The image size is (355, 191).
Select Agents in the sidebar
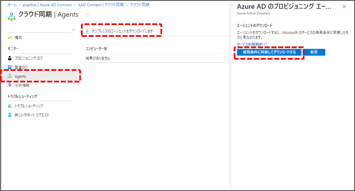tap(20, 76)
